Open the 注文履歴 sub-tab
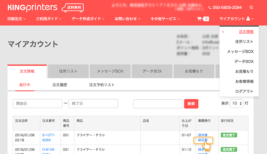This screenshot has height=154, width=267. click(x=60, y=85)
